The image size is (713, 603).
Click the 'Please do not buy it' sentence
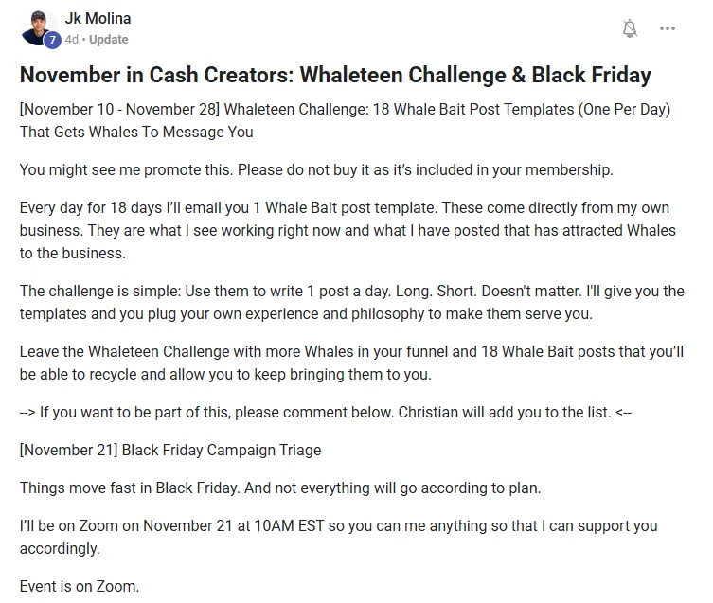425,169
